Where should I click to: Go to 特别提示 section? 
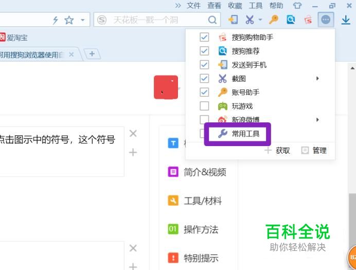point(201,258)
